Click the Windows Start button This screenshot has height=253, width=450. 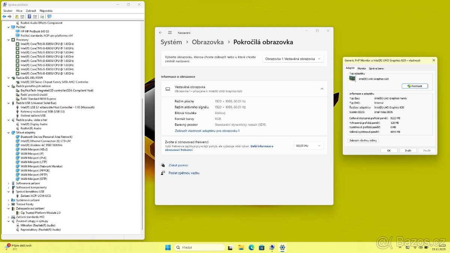click(168, 247)
